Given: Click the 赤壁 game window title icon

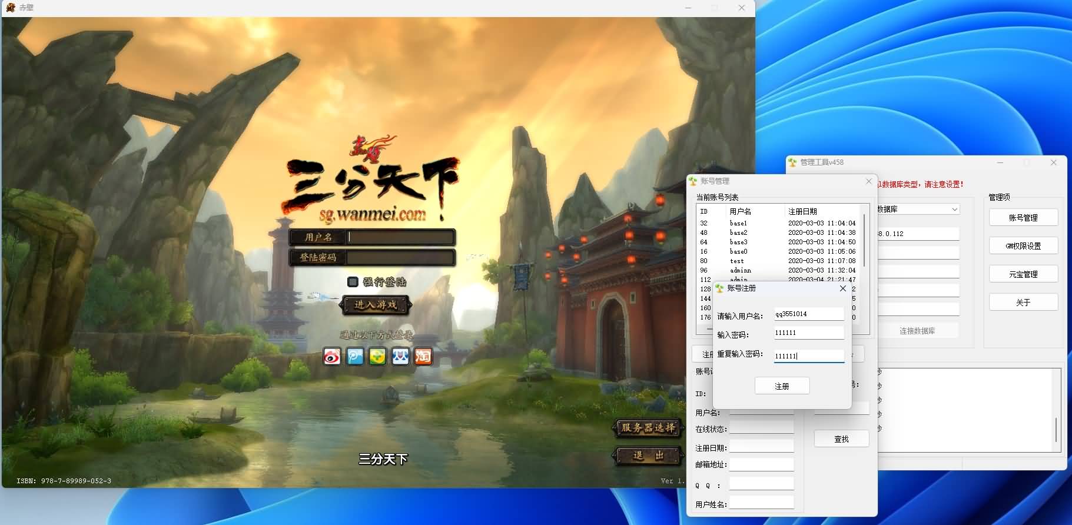Looking at the screenshot, I should 11,8.
